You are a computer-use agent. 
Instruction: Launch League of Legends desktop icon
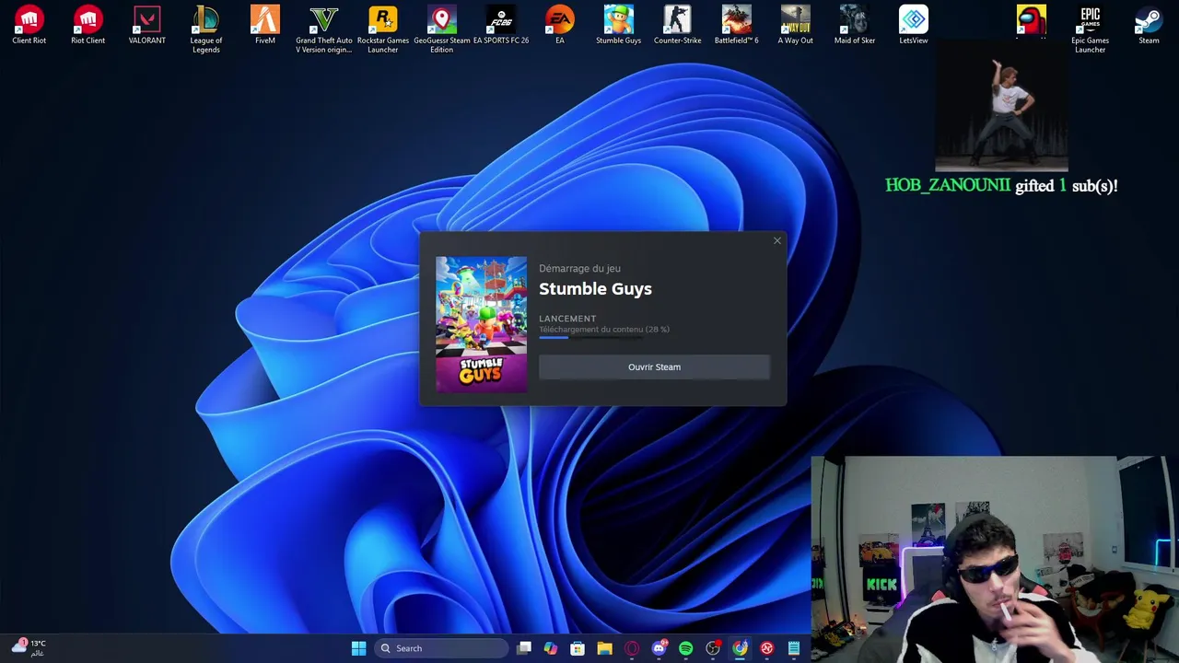pyautogui.click(x=205, y=29)
